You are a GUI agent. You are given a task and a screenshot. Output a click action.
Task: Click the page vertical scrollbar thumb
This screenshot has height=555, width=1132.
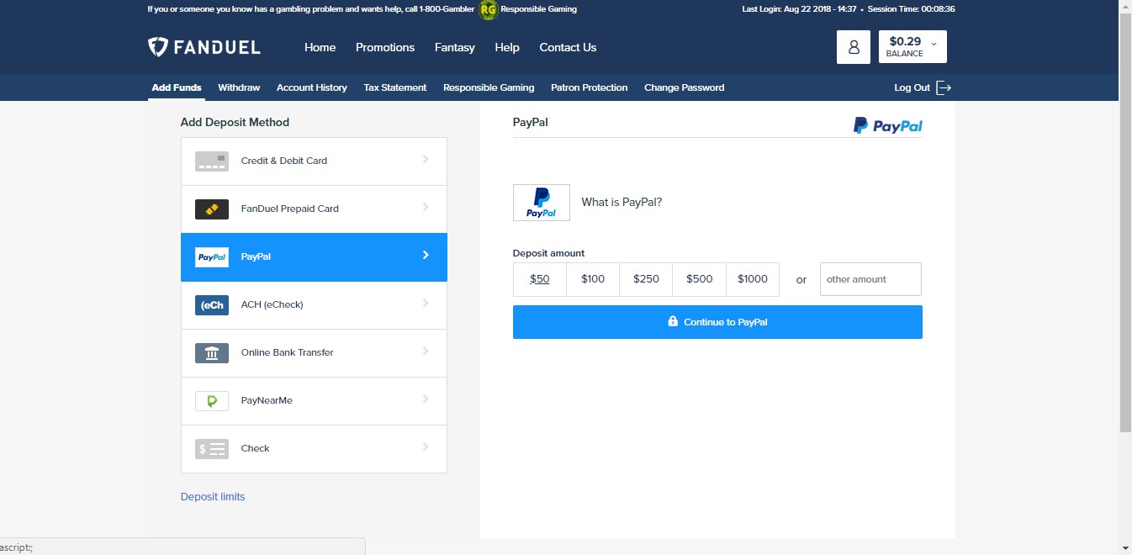click(1125, 222)
